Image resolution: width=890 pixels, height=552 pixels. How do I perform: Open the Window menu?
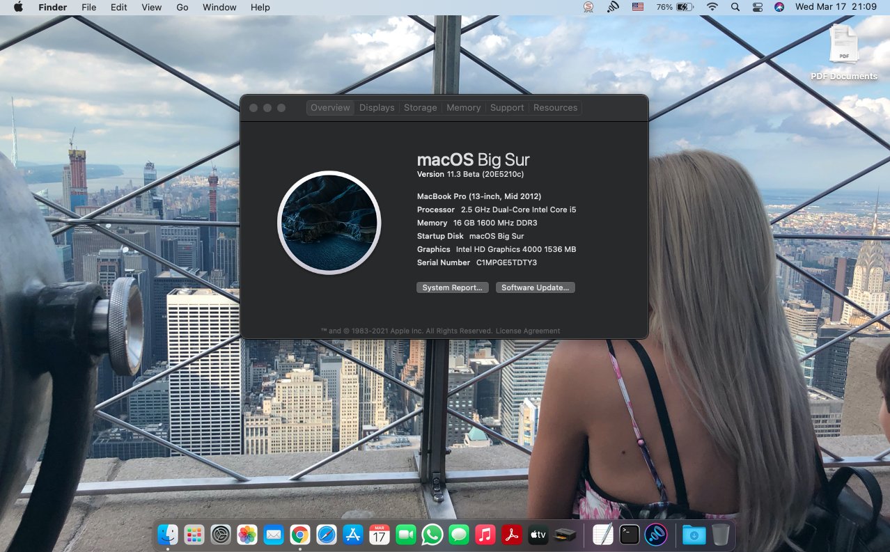tap(219, 7)
